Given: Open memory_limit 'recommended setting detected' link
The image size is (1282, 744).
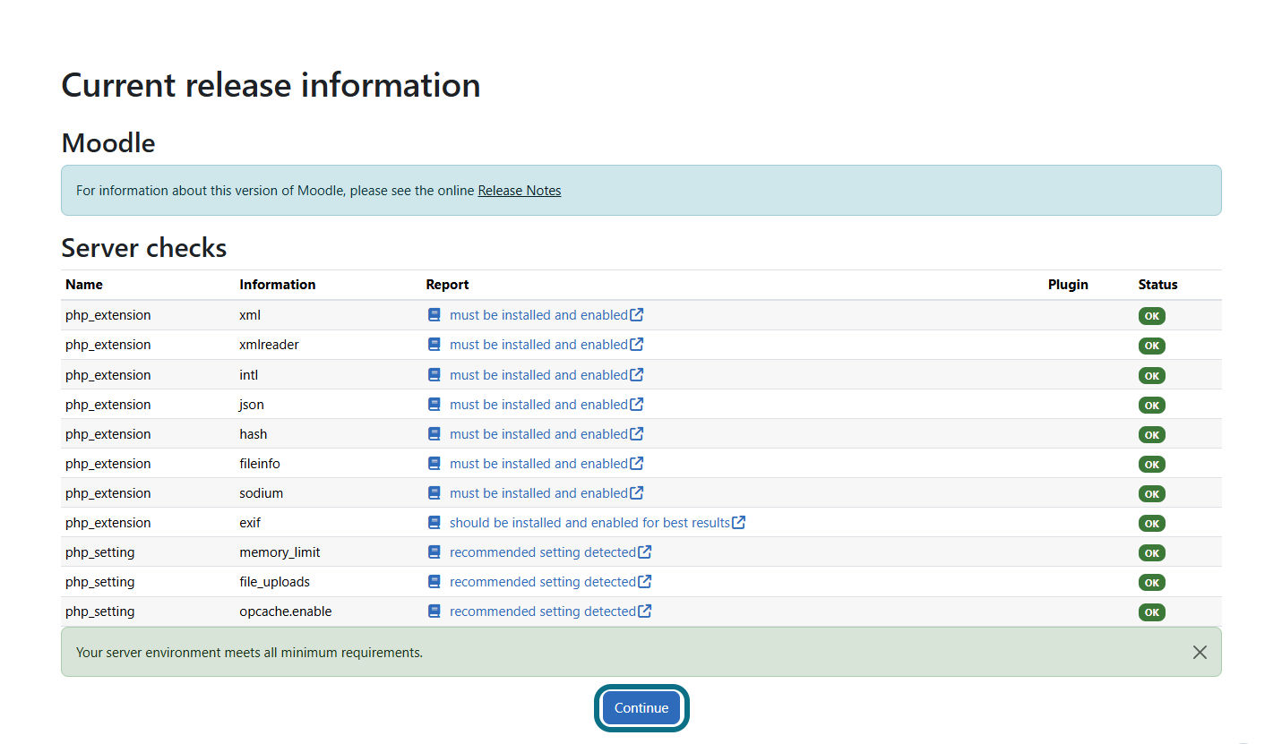Looking at the screenshot, I should pyautogui.click(x=543, y=552).
